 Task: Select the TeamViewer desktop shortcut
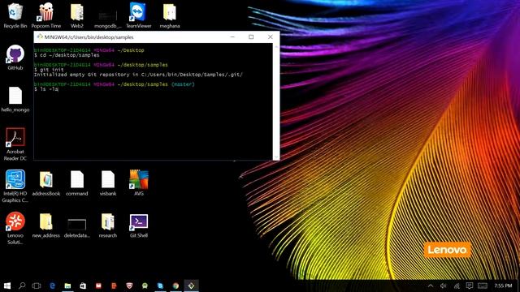(139, 15)
